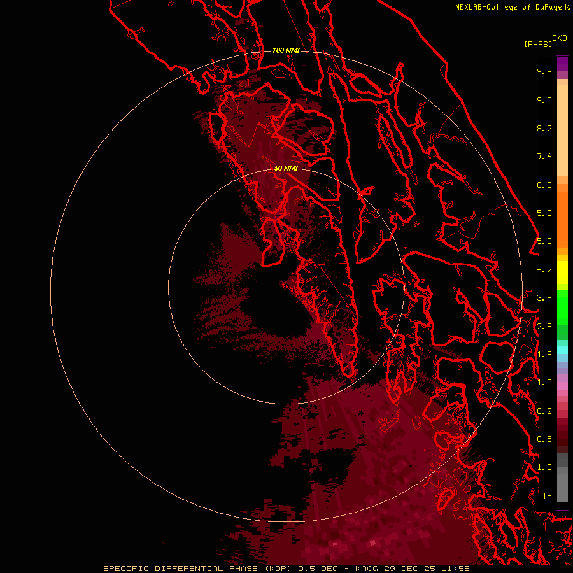Image resolution: width=573 pixels, height=573 pixels.
Task: Click the 6.6 value on the color scale
Action: pos(544,185)
